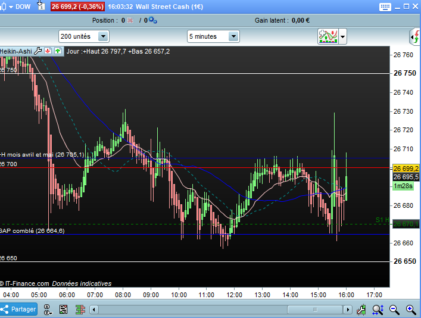Click the 1m28s countdown label

[x=403, y=186]
